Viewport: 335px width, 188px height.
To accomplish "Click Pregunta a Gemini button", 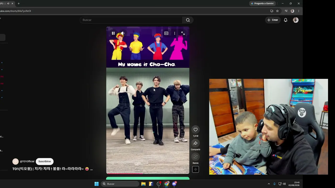I will (262, 3).
